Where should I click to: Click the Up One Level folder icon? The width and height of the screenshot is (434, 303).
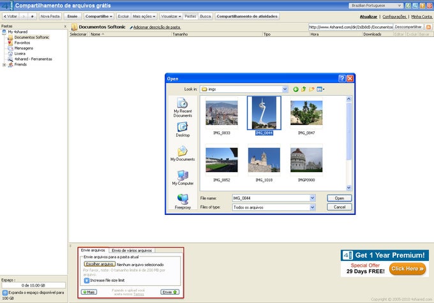[304, 89]
